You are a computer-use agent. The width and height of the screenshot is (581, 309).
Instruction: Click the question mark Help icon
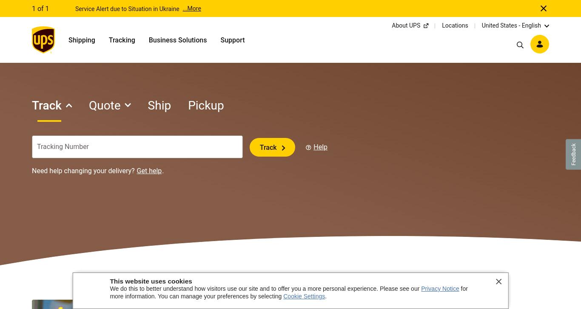308,147
